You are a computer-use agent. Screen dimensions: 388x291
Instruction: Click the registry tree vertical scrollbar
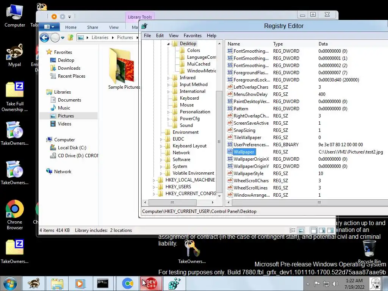click(219, 141)
